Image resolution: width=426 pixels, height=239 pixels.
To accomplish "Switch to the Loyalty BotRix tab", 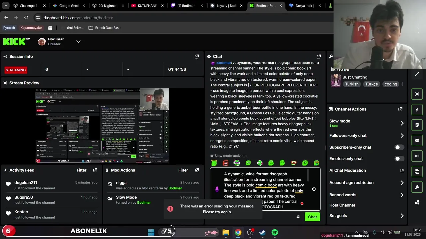I will (226, 6).
